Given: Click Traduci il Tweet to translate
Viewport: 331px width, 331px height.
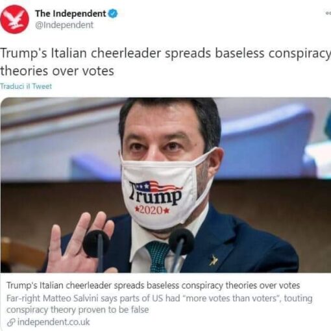Looking at the screenshot, I should [x=26, y=86].
